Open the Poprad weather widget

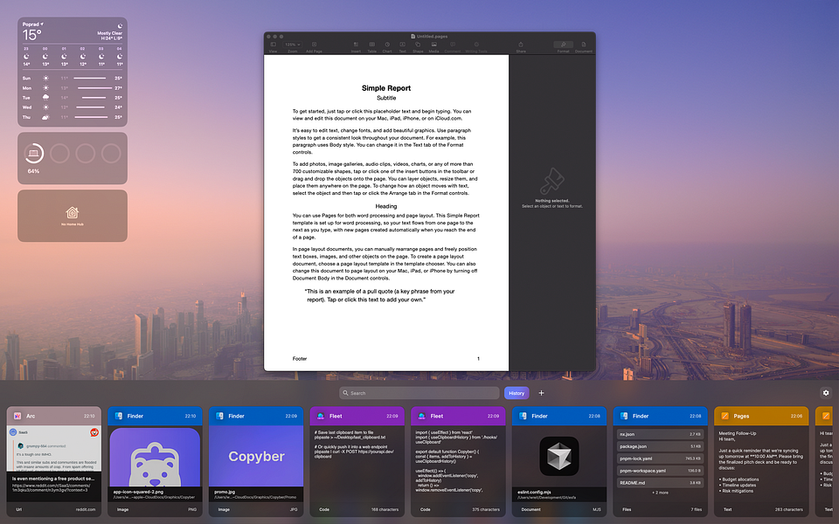pyautogui.click(x=73, y=72)
